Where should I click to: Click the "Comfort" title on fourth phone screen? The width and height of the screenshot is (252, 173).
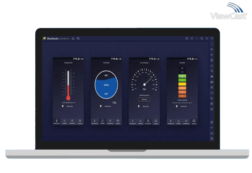point(182,63)
